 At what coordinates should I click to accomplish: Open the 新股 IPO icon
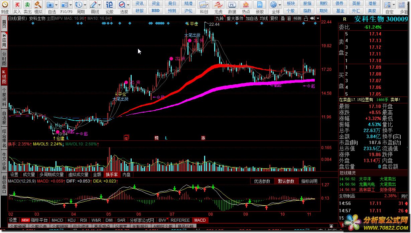[260, 4]
